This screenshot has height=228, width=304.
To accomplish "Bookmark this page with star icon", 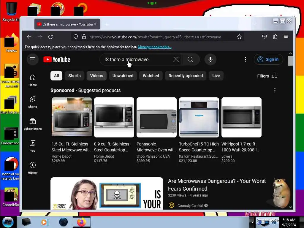I will [x=239, y=37].
